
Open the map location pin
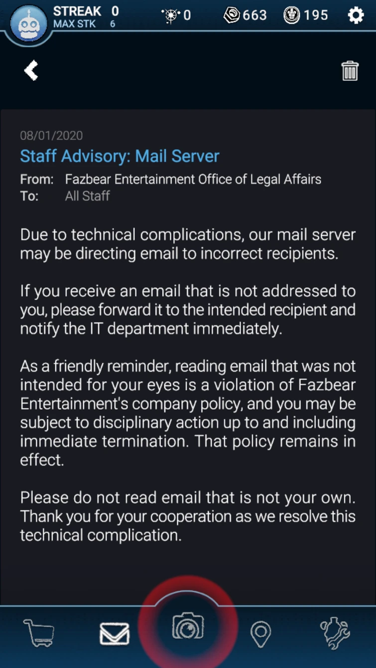point(260,634)
